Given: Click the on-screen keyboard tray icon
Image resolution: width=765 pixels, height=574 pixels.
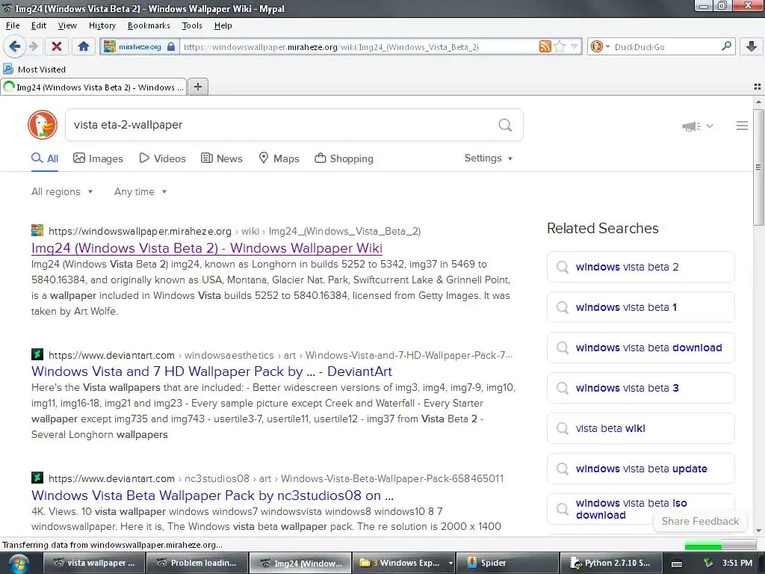Looking at the screenshot, I should (677, 564).
